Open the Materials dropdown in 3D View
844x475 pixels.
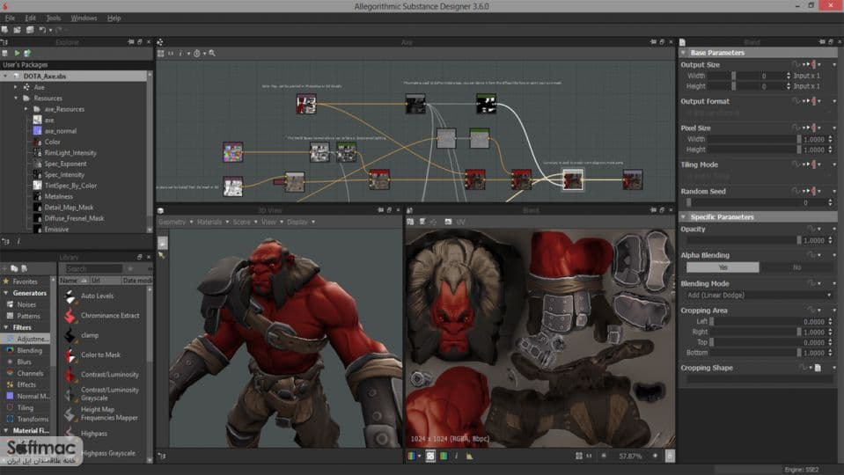coord(212,223)
